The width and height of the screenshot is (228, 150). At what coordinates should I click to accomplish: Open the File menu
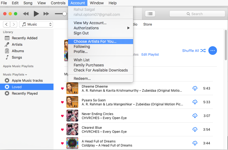(4, 3)
